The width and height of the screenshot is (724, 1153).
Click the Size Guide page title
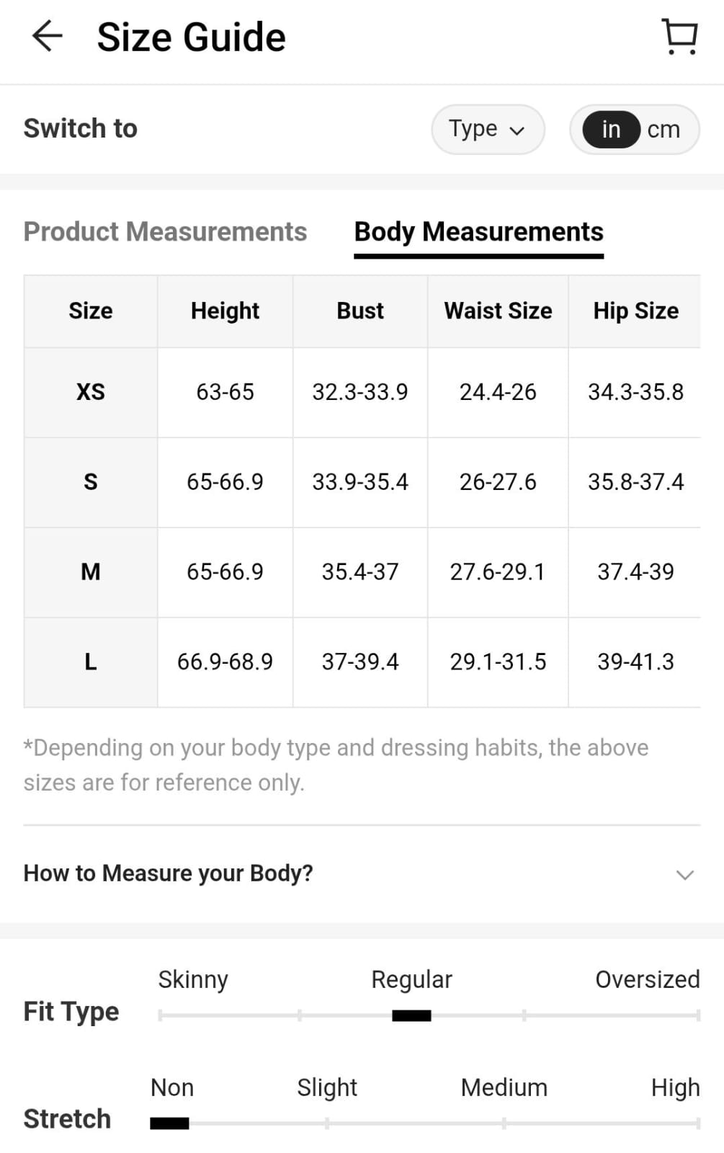click(x=191, y=37)
